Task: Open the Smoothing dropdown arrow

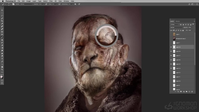Action: [73, 4]
